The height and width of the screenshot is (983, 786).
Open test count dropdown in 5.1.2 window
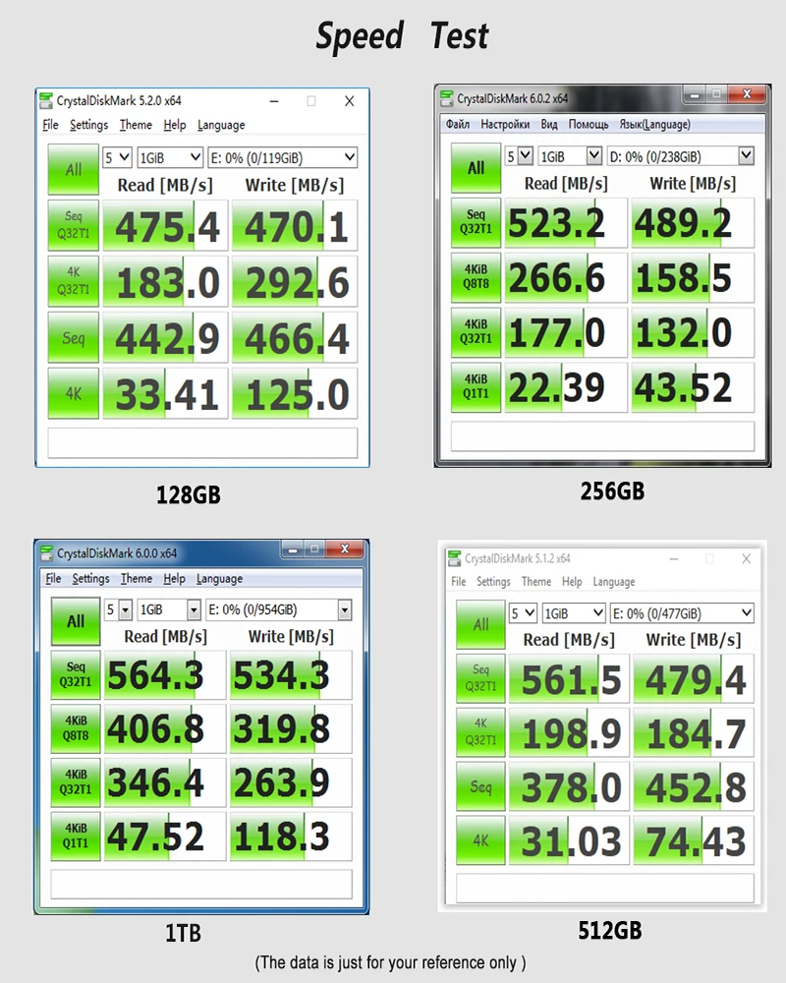(x=524, y=613)
